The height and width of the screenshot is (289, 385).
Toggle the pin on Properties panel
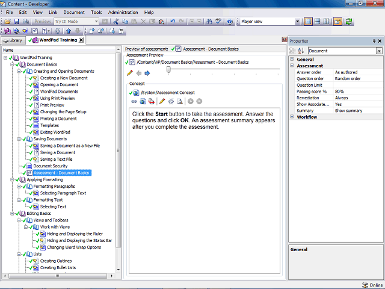374,41
